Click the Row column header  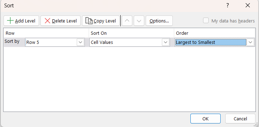10,33
